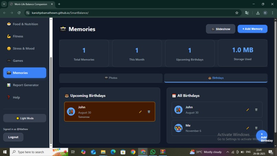Switch to the Birthdays tab
The height and width of the screenshot is (156, 277).
(216, 78)
